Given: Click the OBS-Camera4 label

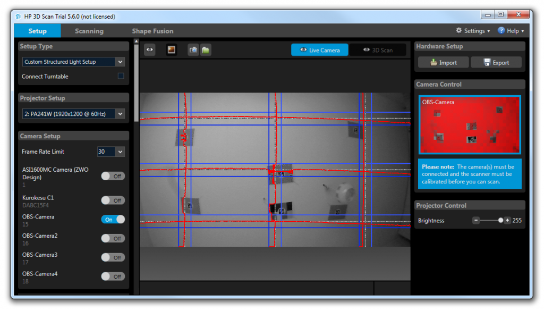Looking at the screenshot, I should click(x=40, y=273).
